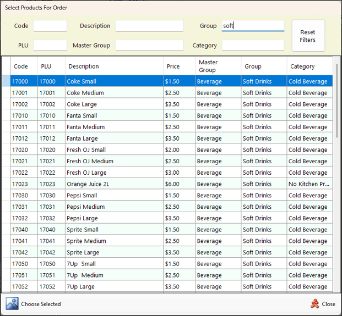Image resolution: width=342 pixels, height=316 pixels.
Task: Select the Fanta Medium description cell
Action: click(114, 127)
